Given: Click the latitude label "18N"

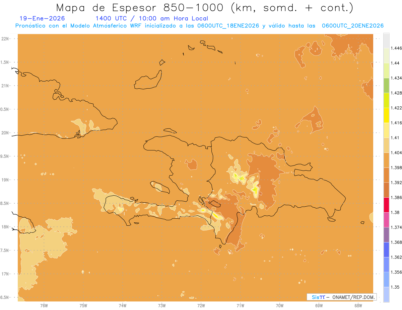Looking at the screenshot, I should [5, 227].
